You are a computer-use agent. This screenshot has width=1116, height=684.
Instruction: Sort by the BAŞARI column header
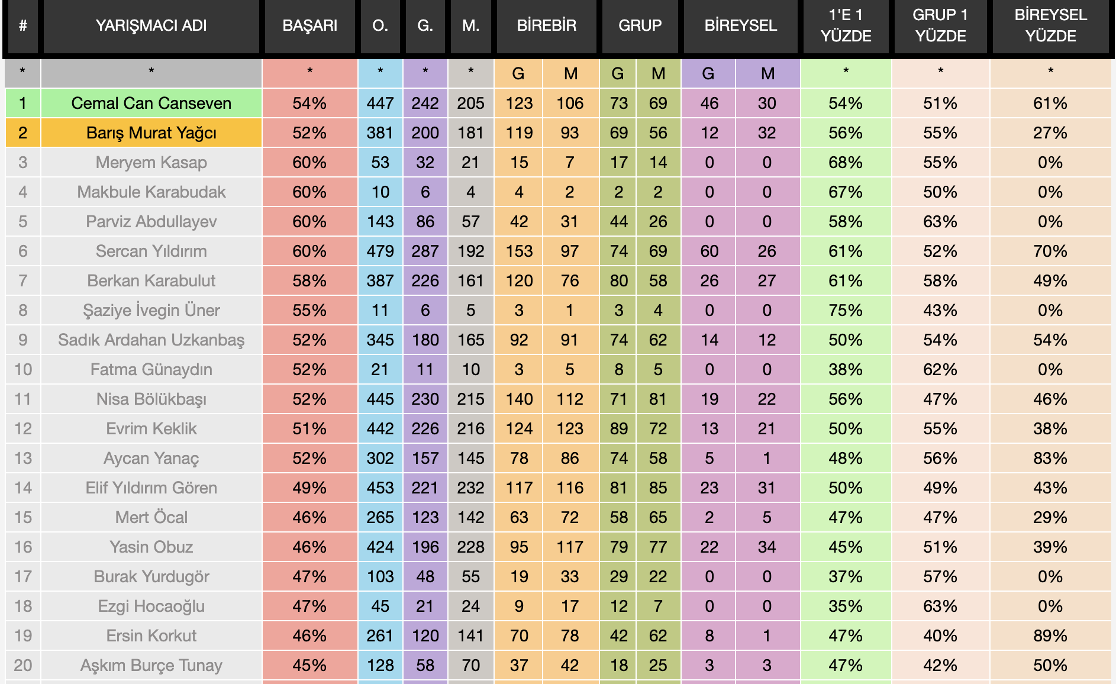[x=309, y=25]
